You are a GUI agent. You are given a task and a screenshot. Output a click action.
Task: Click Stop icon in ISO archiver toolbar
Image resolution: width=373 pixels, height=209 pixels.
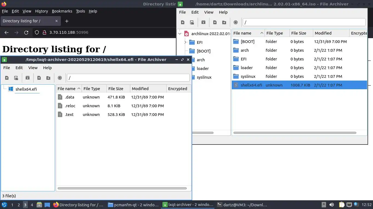236,22
